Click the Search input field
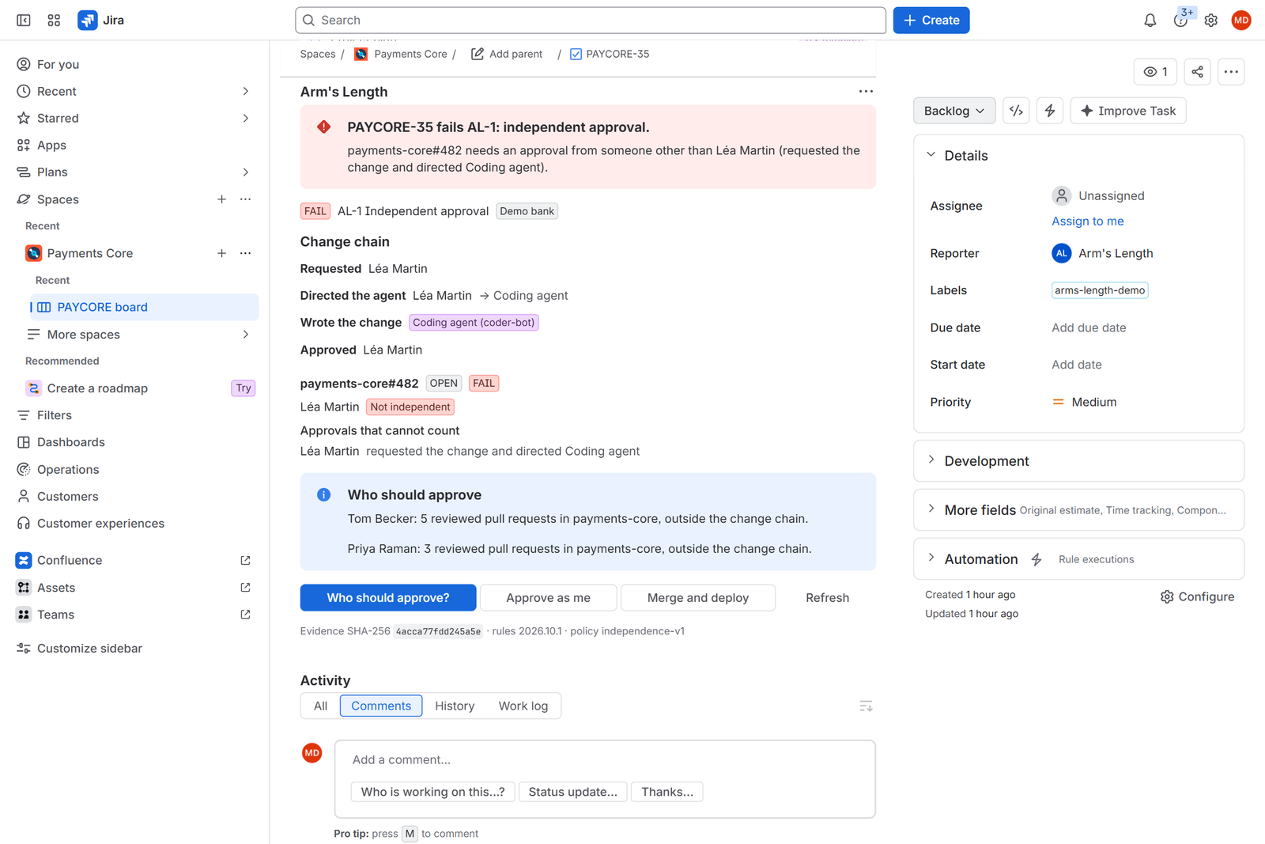This screenshot has height=844, width=1265. pos(590,20)
